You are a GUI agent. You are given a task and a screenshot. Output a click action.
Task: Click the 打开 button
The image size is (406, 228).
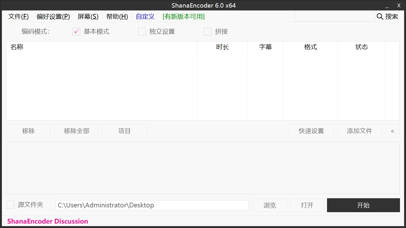click(307, 205)
